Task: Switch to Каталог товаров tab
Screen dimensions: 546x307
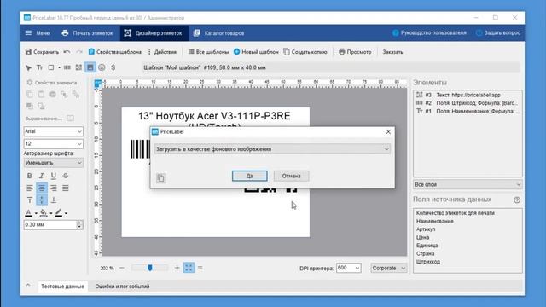Action: click(x=219, y=33)
